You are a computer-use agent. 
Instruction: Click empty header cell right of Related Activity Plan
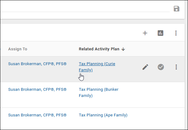point(158,49)
